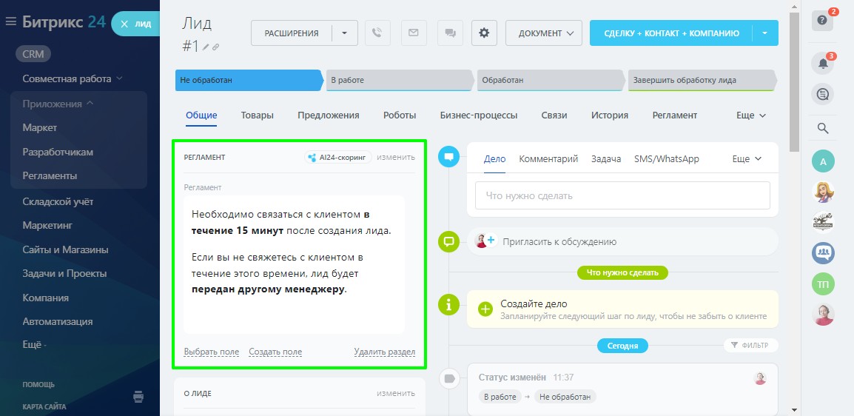
Task: Click the search magnifier in right panel
Action: coord(822,128)
